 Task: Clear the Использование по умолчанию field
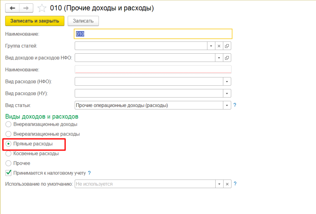[x=227, y=184]
